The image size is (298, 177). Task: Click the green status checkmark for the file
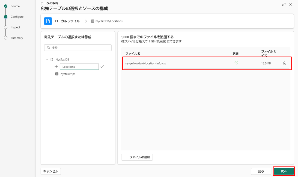(236, 63)
